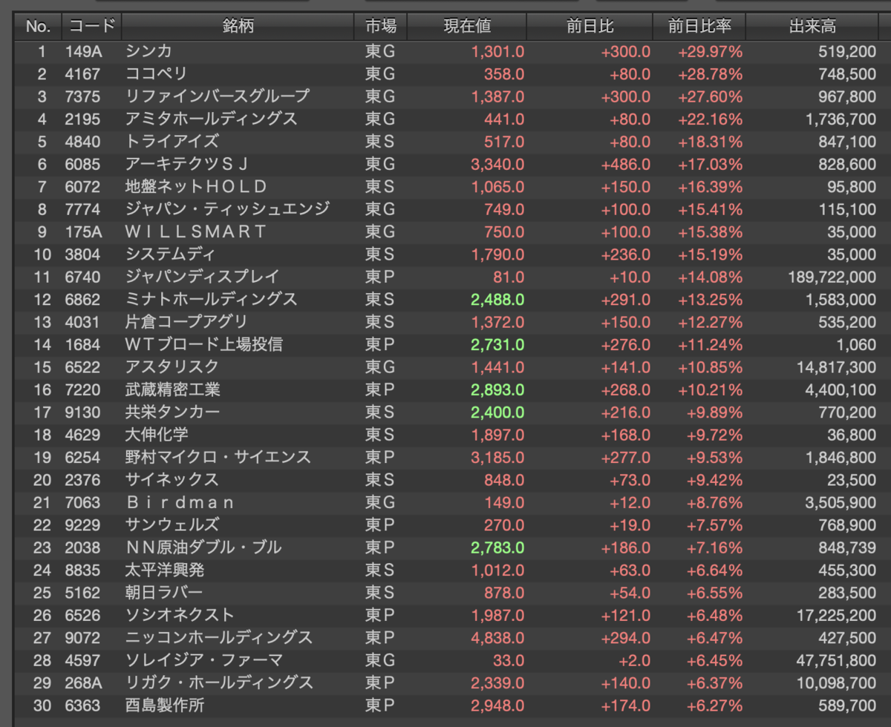Screen dimensions: 891x727
Task: Click ミナトホールディングス stock name
Action: (212, 299)
